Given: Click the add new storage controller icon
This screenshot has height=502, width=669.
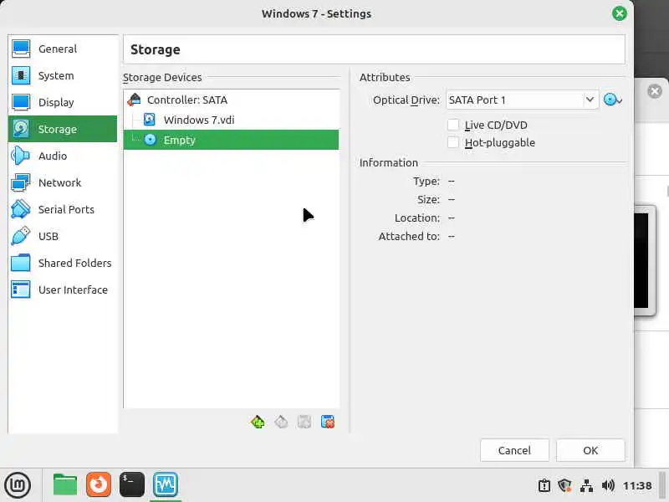Looking at the screenshot, I should click(258, 423).
